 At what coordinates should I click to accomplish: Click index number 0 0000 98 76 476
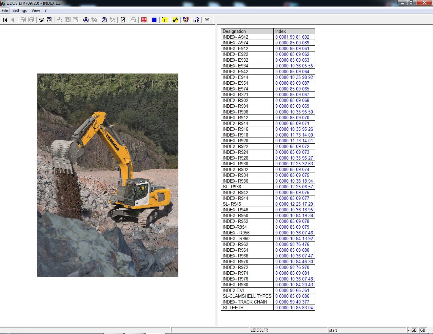pos(292,244)
